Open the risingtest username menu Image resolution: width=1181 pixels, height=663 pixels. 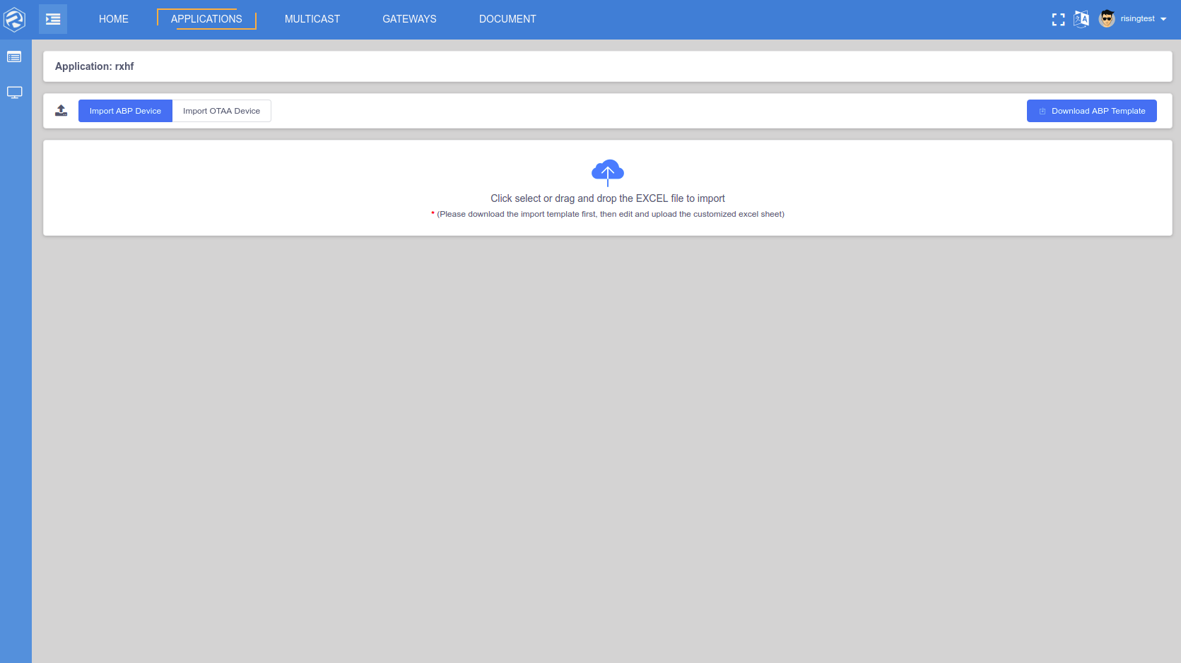pyautogui.click(x=1137, y=19)
